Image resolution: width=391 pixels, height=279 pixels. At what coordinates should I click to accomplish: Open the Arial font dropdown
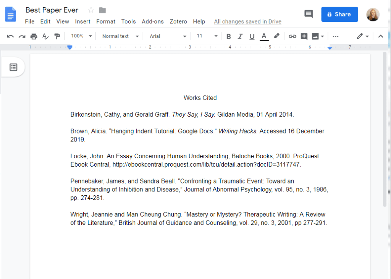click(x=168, y=36)
